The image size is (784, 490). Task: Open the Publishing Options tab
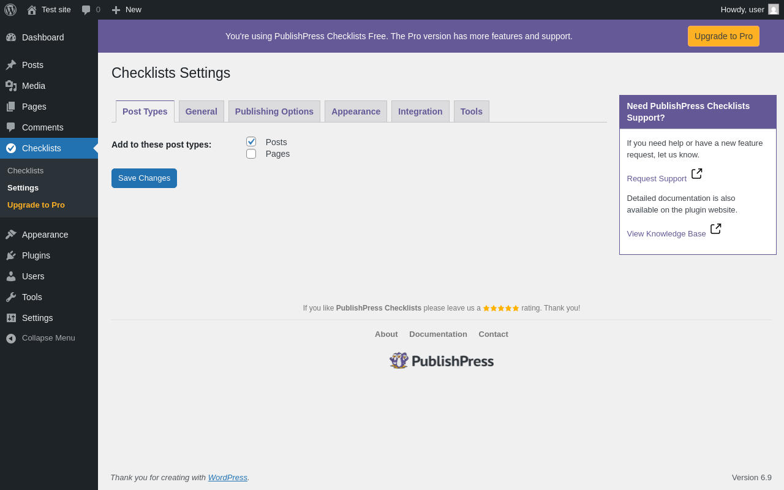(274, 111)
